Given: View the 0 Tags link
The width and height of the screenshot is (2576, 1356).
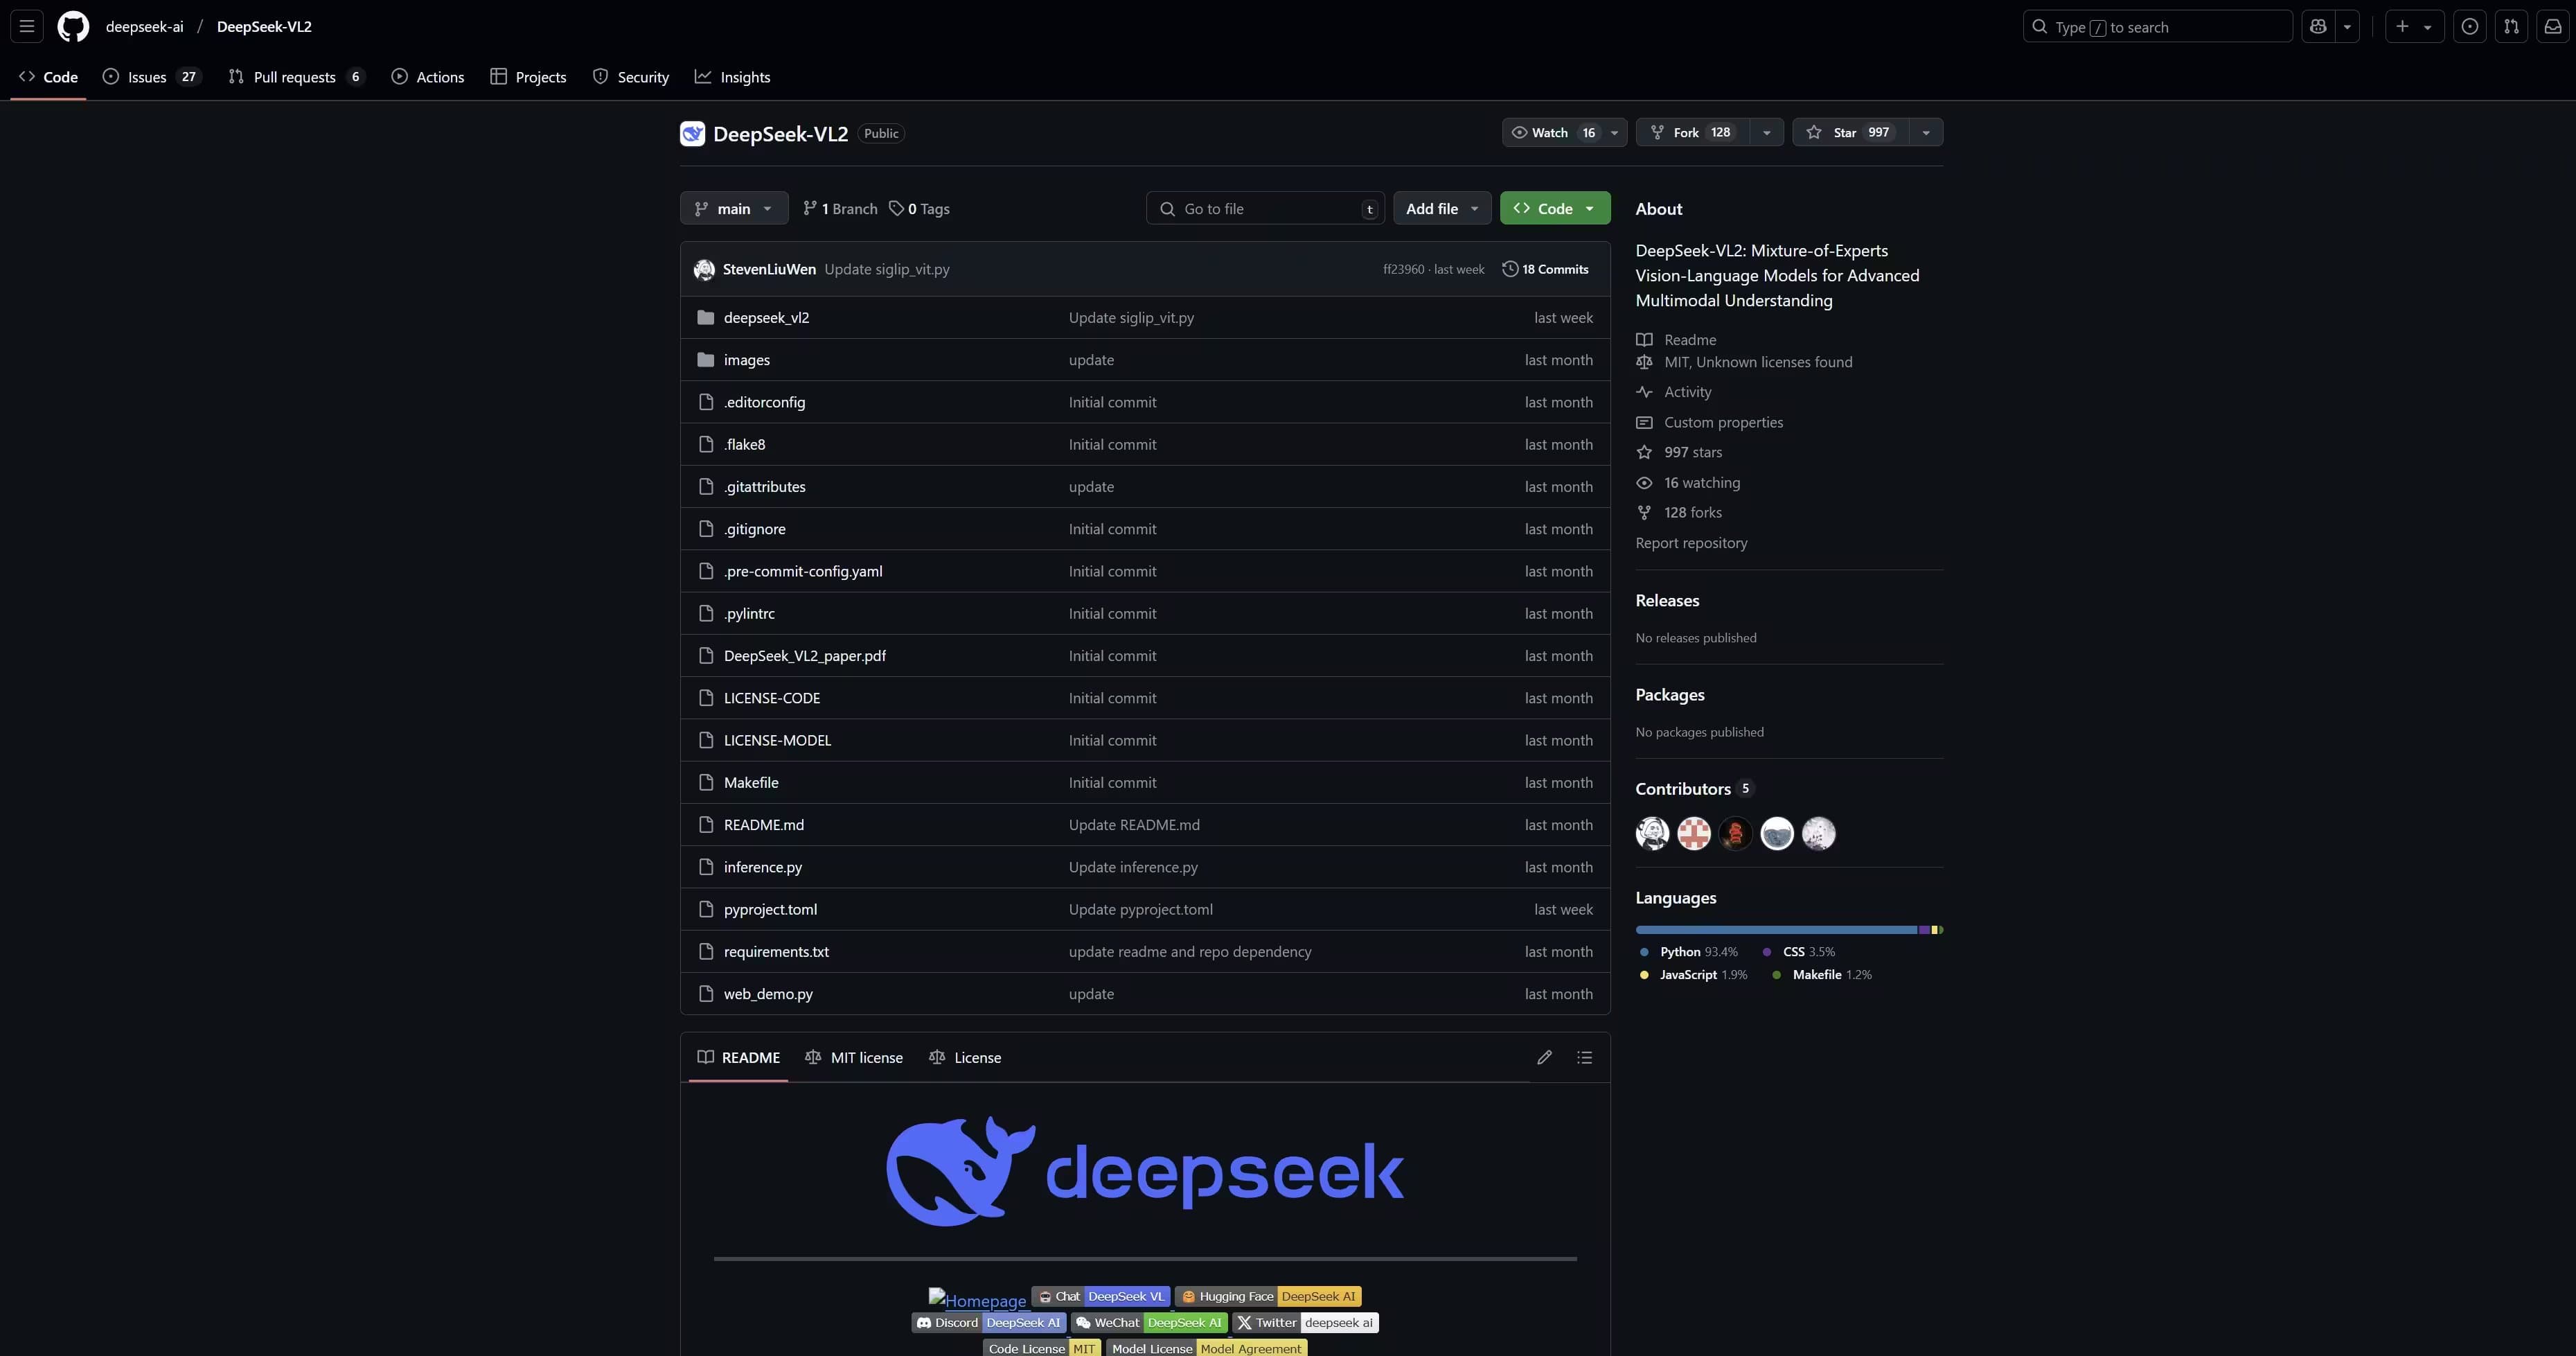Looking at the screenshot, I should tap(920, 208).
